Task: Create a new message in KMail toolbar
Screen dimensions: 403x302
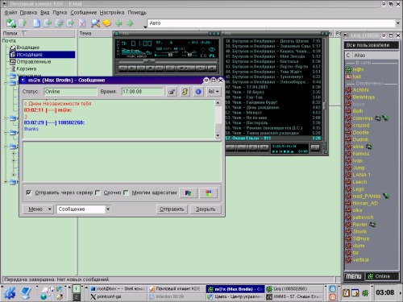Action: coord(36,23)
